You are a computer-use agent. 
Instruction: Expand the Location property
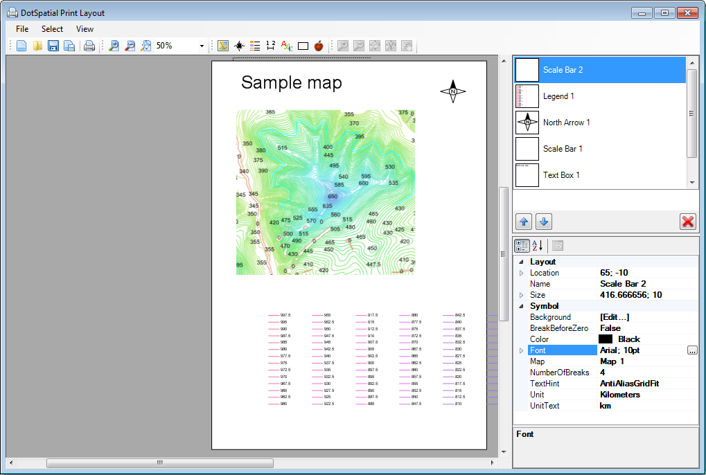(521, 273)
